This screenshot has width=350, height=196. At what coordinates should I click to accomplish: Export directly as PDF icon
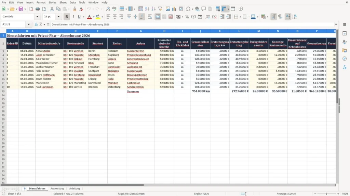pos(31,9)
